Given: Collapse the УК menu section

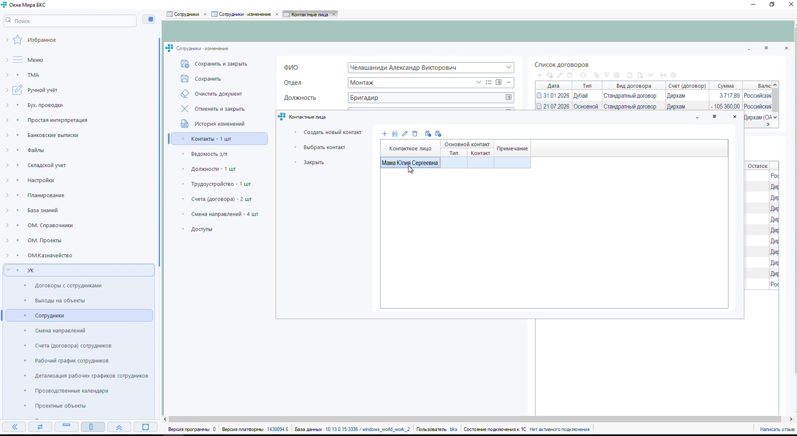Looking at the screenshot, I should tap(8, 270).
